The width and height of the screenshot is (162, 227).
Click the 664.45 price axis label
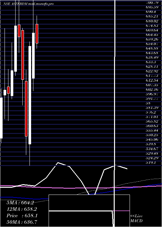152,35
